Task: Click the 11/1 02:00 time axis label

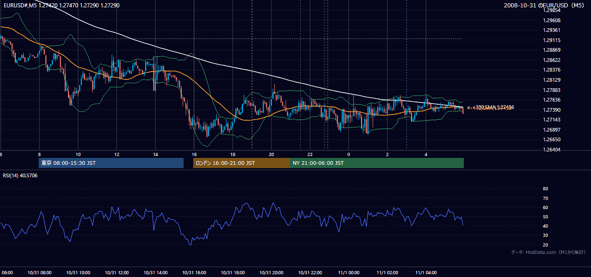Action: click(388, 272)
